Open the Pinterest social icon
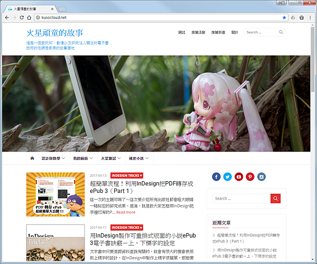The image size is (317, 264). pyautogui.click(x=250, y=177)
